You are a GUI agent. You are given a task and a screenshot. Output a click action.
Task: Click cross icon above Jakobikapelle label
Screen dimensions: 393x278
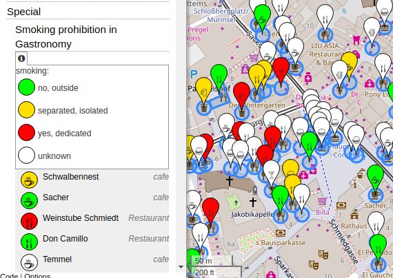click(253, 202)
